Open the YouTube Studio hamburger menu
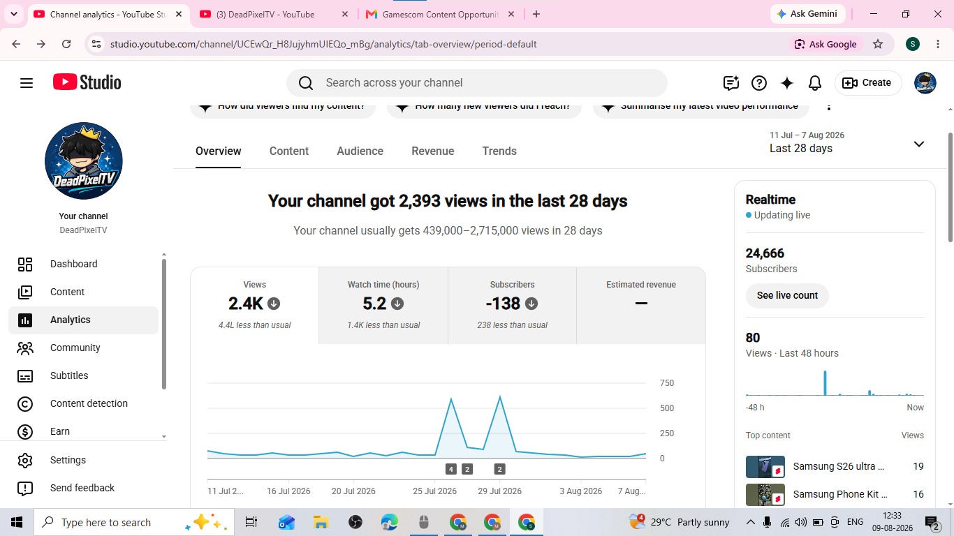 (x=27, y=83)
